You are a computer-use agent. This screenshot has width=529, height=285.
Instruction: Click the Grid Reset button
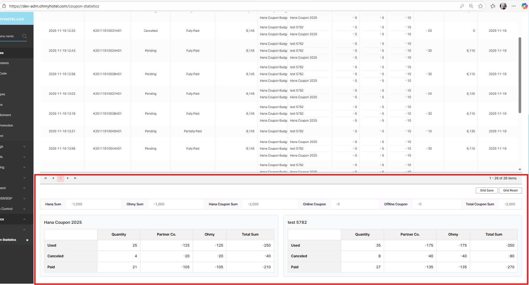click(x=510, y=190)
